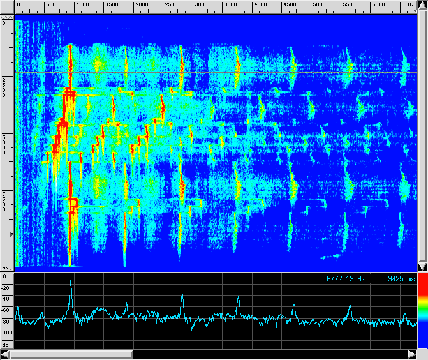
Task: Click the Hz unit label on the ruler
Action: coord(410,5)
